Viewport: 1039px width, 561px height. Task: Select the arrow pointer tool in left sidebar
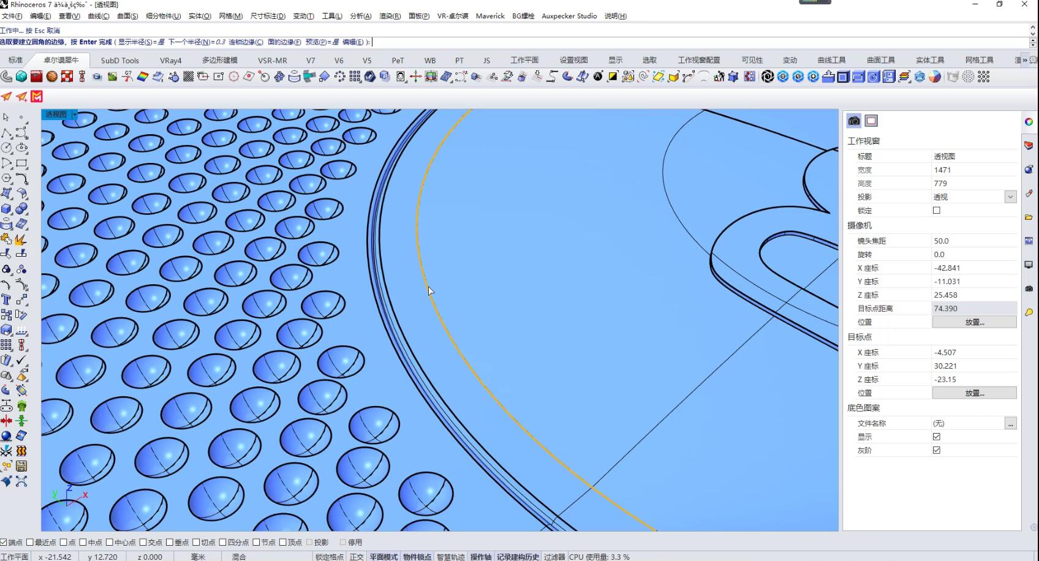[x=6, y=117]
